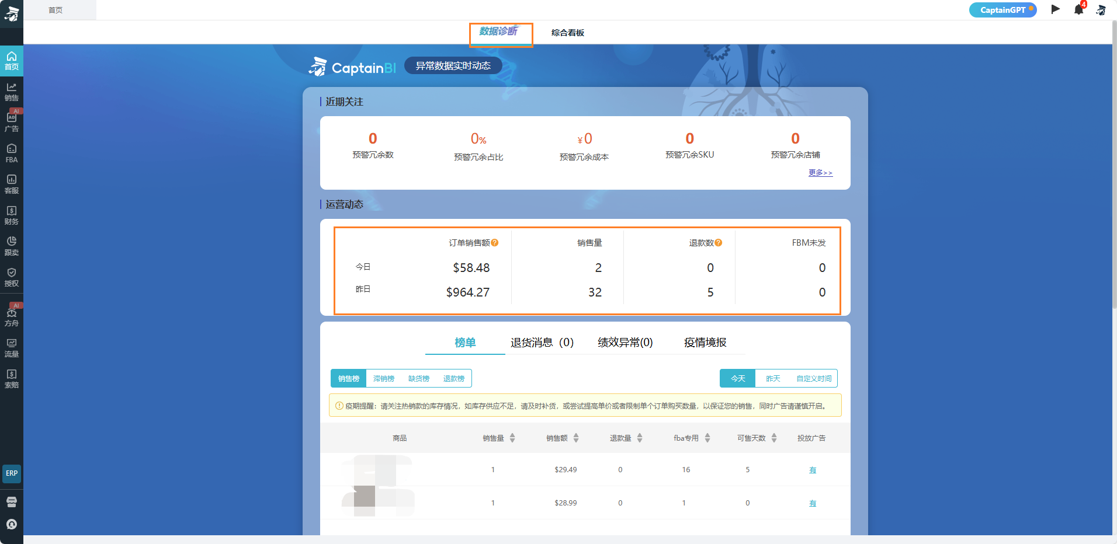Open the 财务 finance sidebar icon

[12, 215]
